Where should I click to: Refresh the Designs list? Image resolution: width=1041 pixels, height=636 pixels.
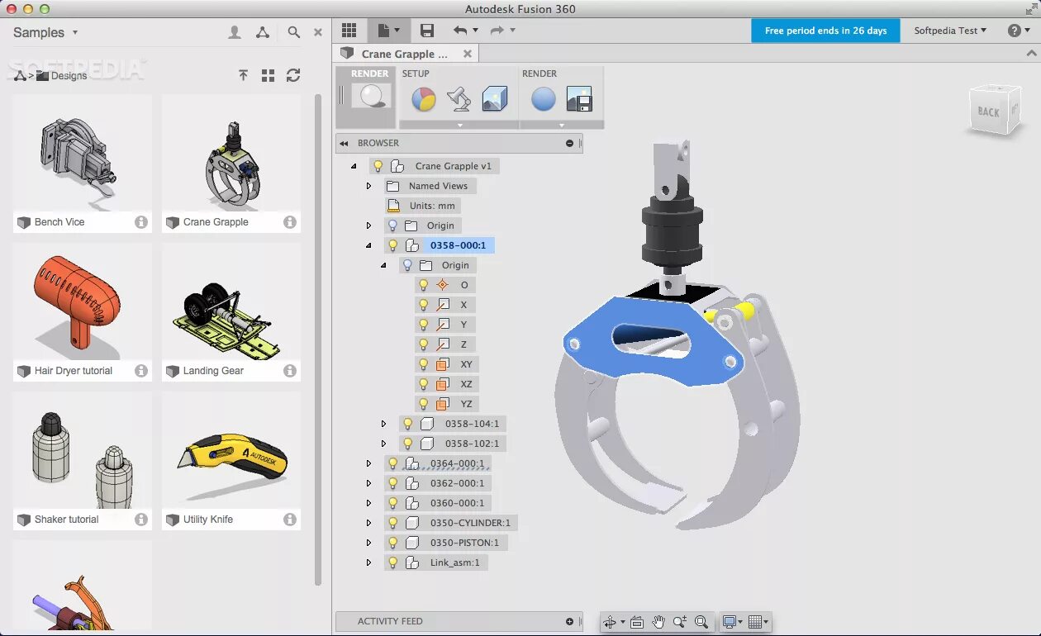coord(293,75)
